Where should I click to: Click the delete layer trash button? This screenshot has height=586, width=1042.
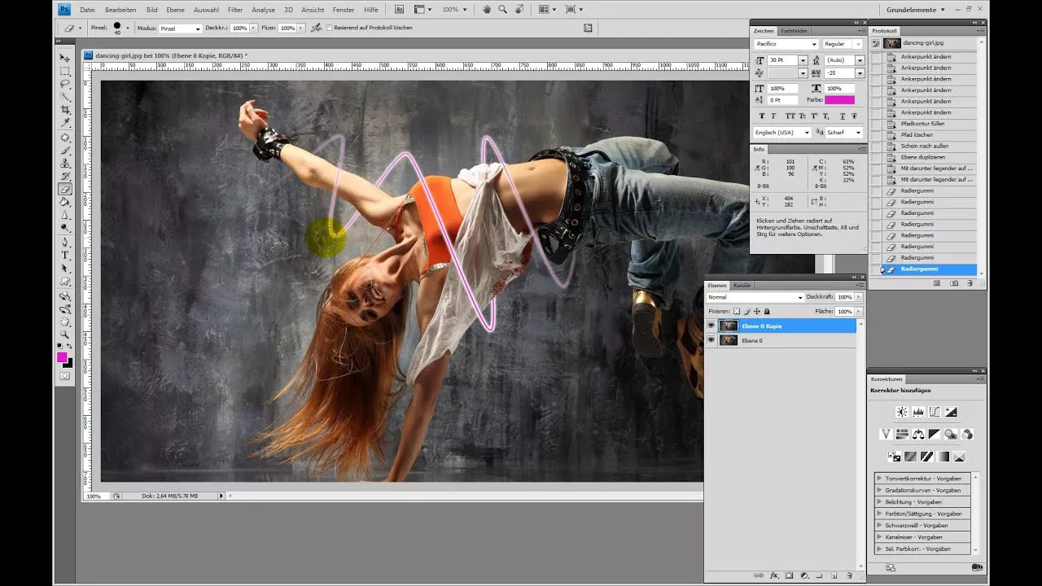coord(850,575)
